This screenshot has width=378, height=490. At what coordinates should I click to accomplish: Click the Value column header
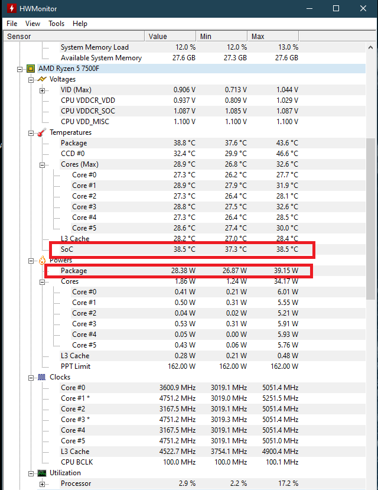pyautogui.click(x=171, y=36)
